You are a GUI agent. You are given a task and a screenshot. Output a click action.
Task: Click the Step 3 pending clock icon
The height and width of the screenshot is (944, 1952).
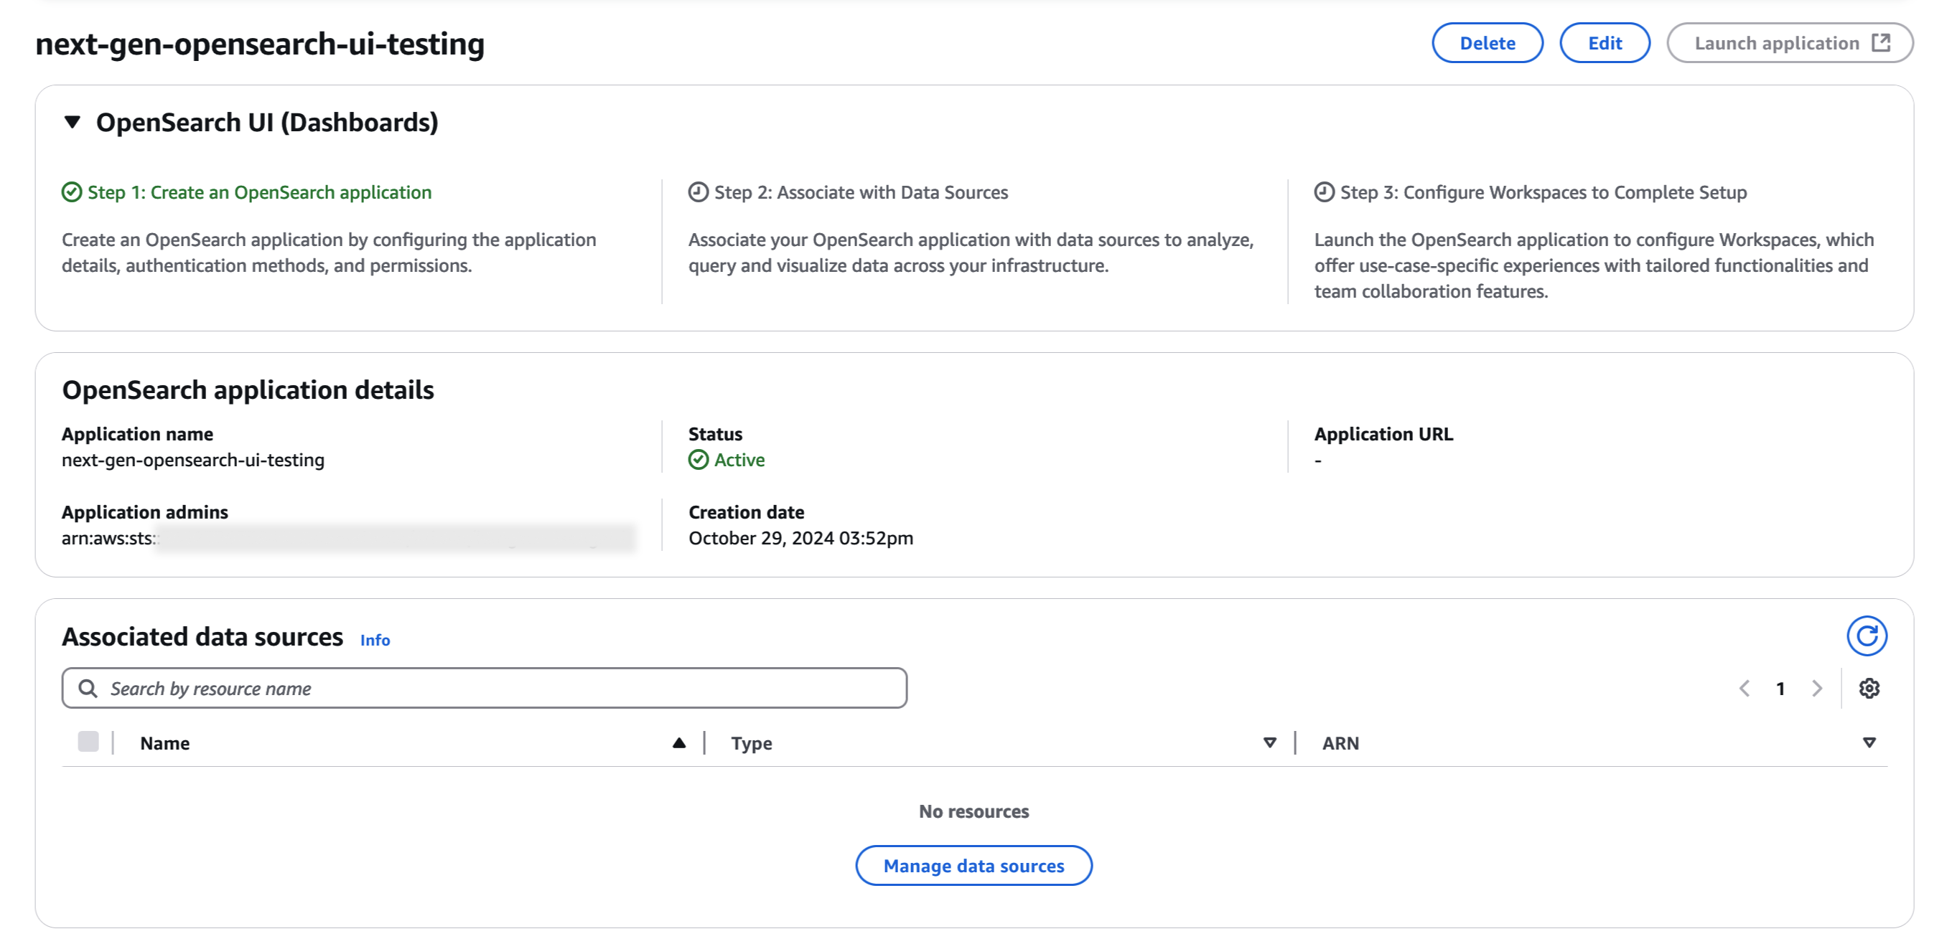(1324, 192)
